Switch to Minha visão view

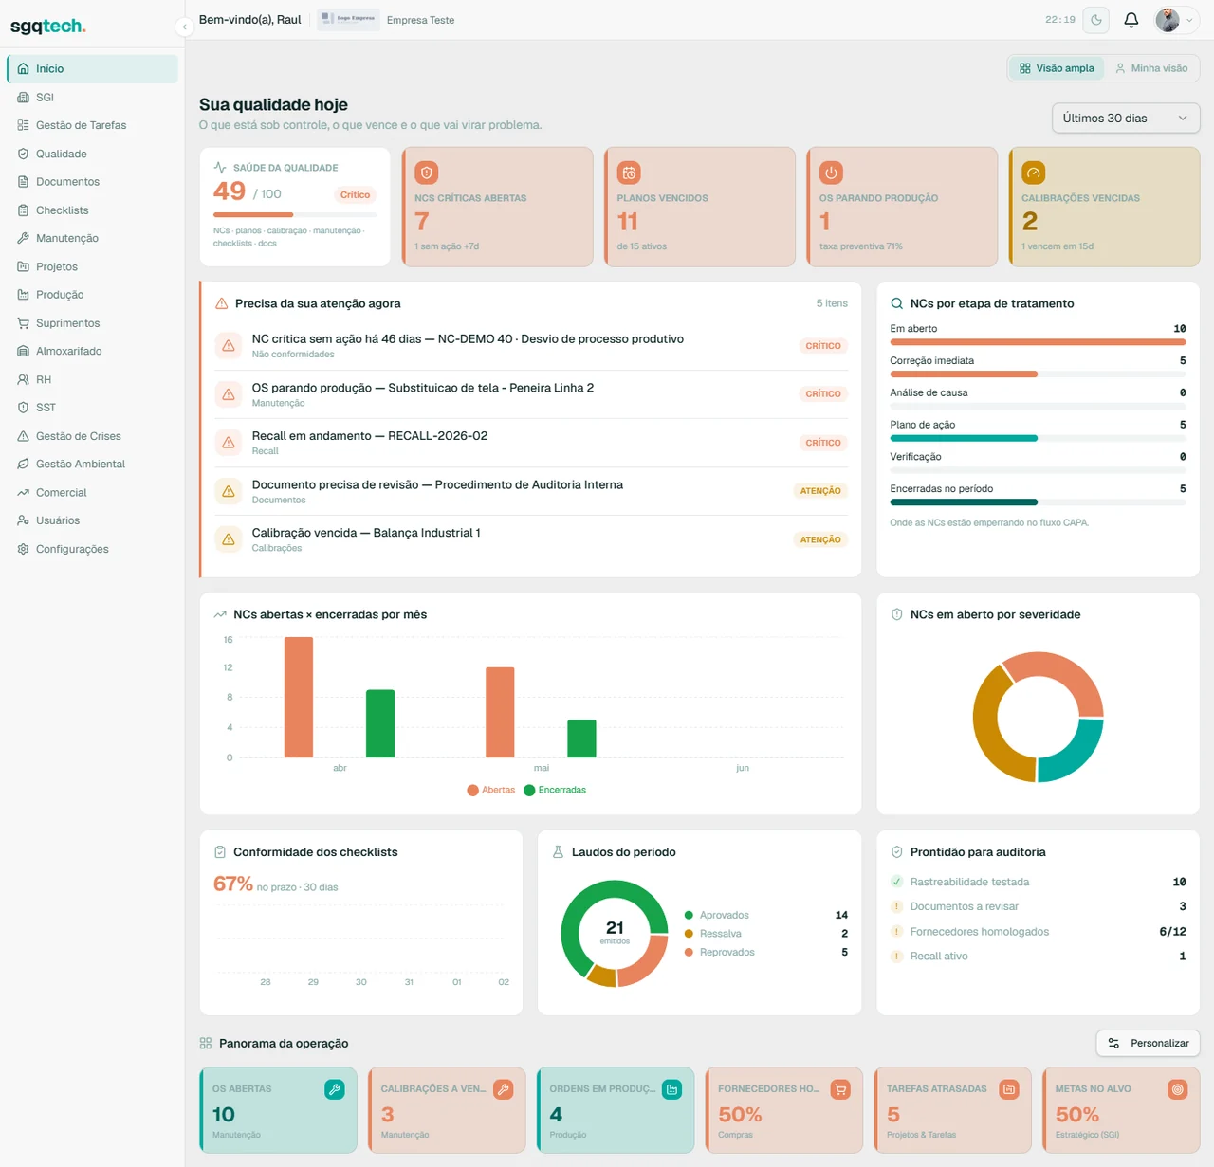(x=1151, y=68)
